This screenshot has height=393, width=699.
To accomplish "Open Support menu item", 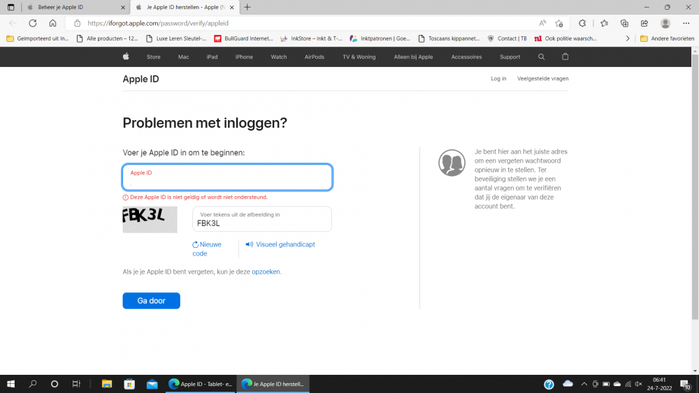I will 510,57.
